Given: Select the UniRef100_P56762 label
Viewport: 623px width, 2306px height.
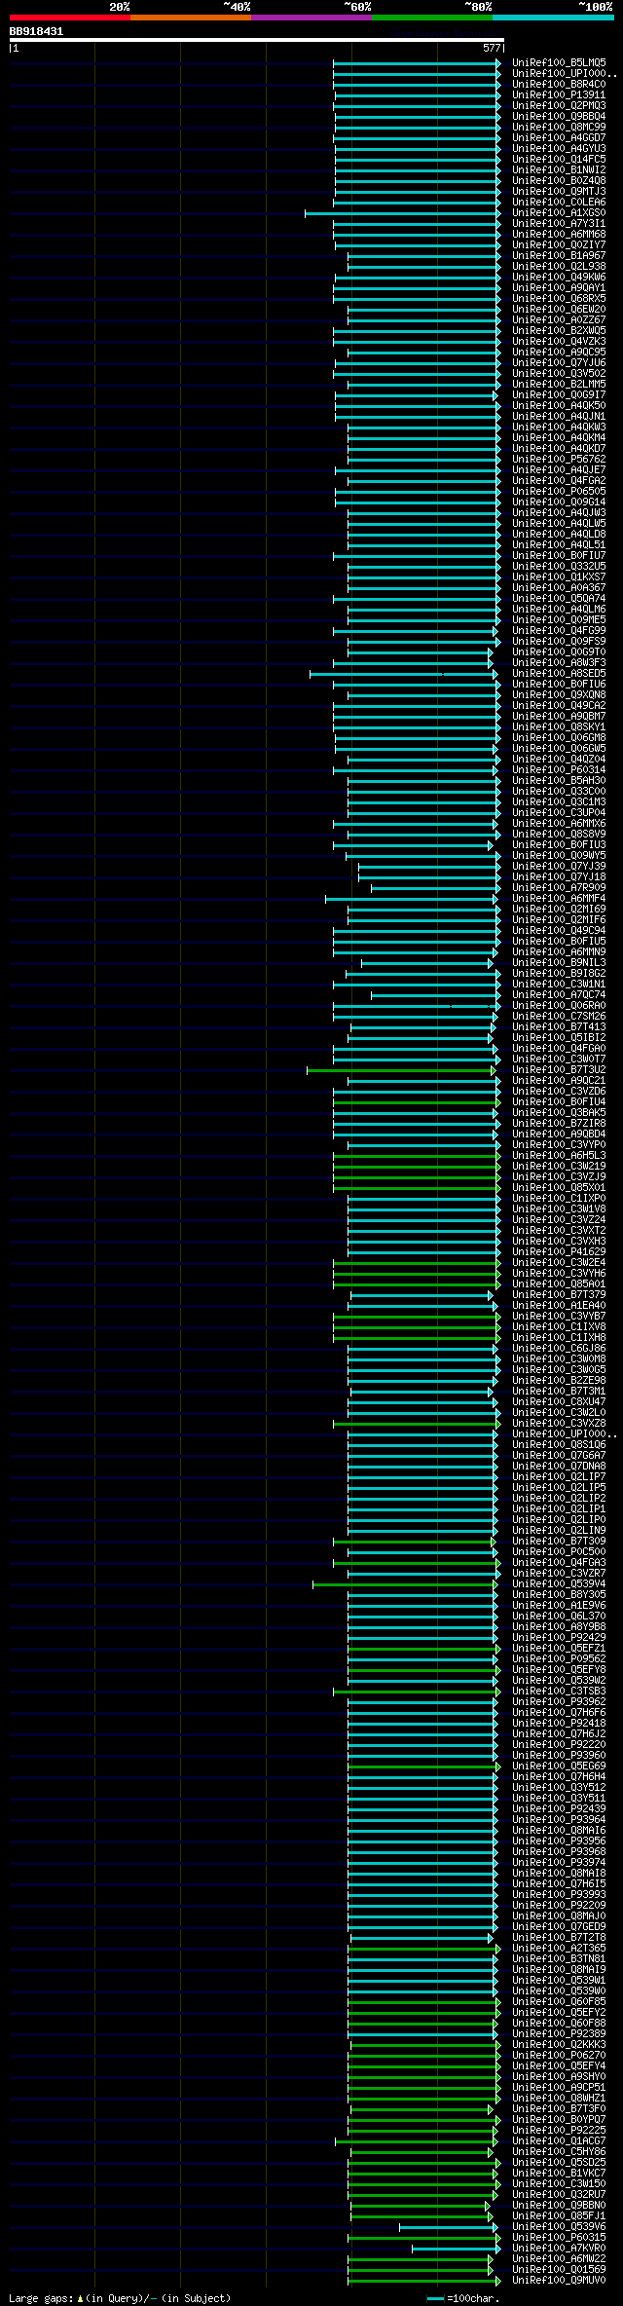Looking at the screenshot, I should 559,459.
